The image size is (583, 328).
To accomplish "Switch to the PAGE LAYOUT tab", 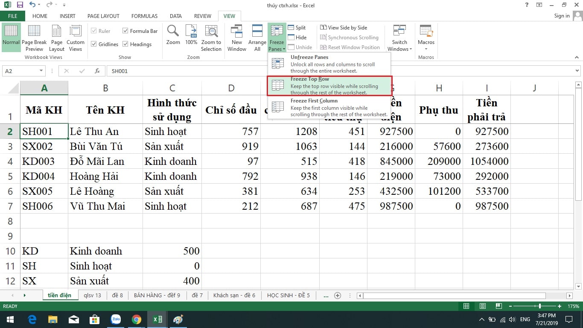I will (103, 16).
